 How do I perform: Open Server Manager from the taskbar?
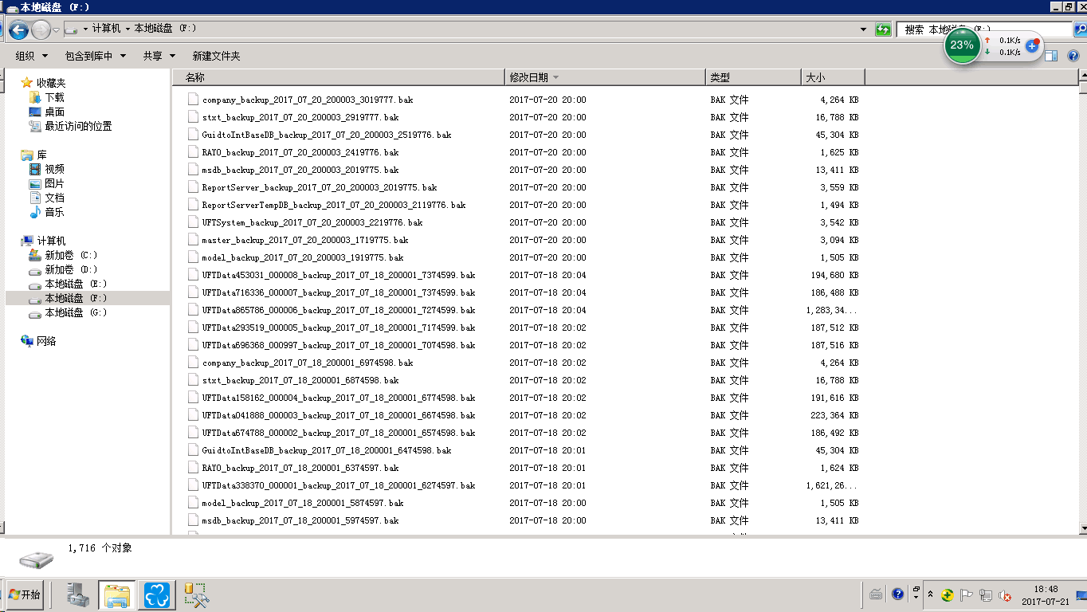pos(78,594)
